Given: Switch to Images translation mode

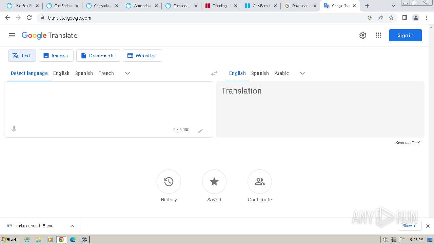Looking at the screenshot, I should [56, 56].
